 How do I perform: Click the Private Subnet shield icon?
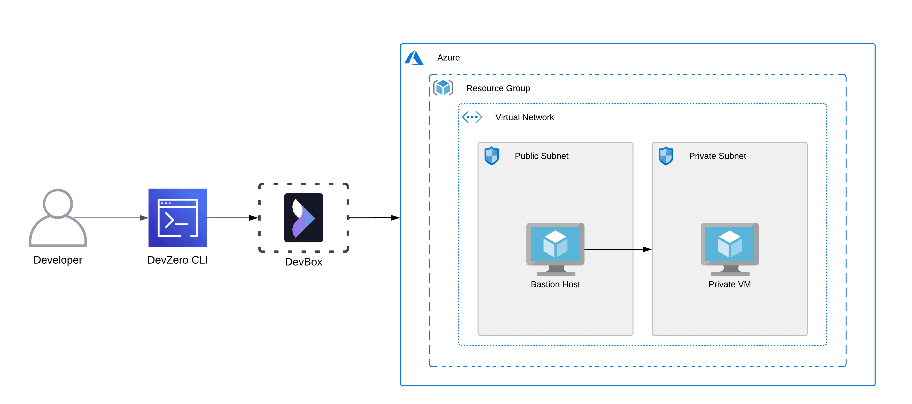tap(666, 156)
